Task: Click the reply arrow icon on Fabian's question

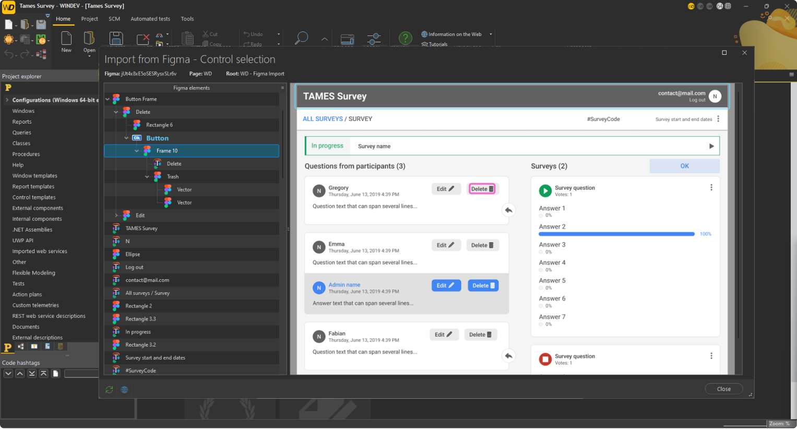Action: 508,356
